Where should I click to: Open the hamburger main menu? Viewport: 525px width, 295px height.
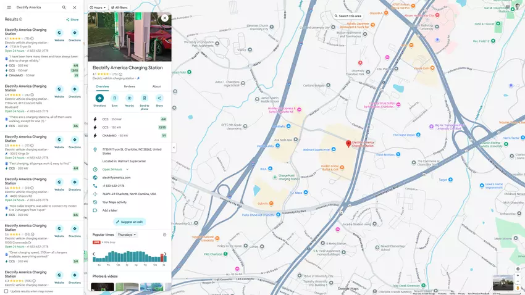[x=9, y=7]
